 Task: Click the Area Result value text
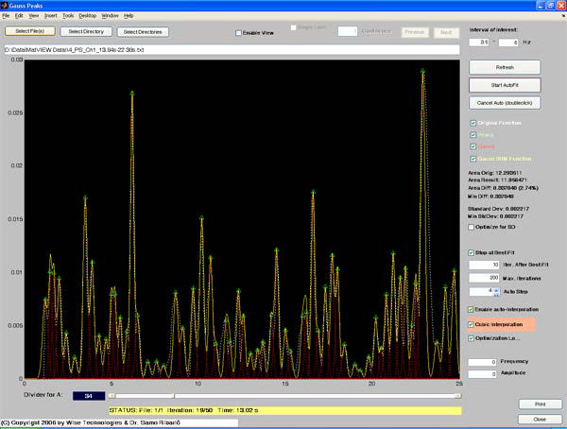[x=498, y=180]
